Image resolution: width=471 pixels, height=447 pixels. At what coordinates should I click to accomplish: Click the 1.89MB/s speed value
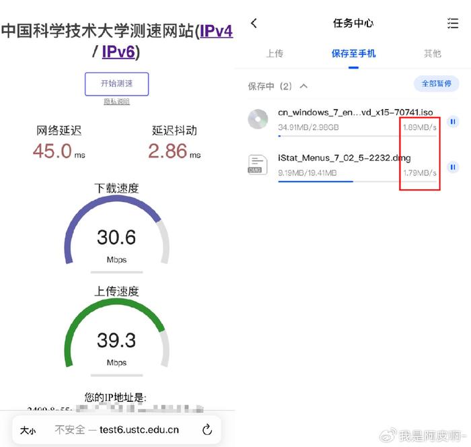[420, 127]
